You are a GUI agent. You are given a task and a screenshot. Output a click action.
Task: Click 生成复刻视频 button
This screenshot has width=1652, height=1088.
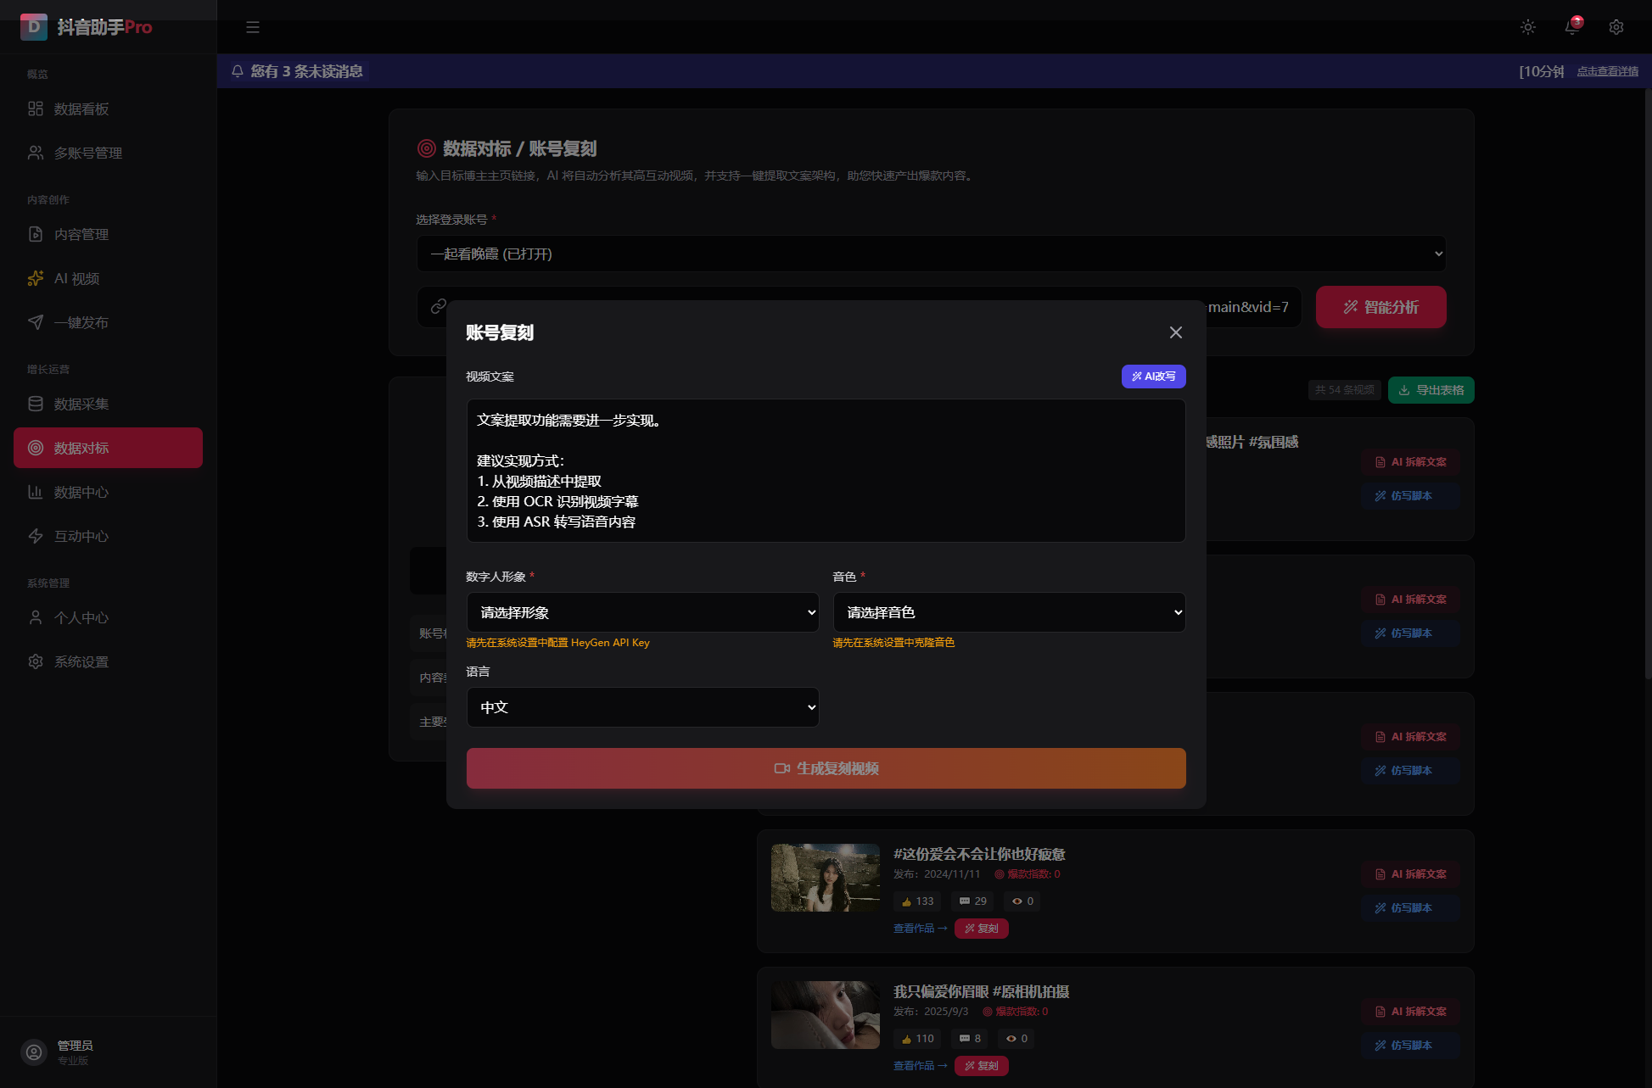click(x=826, y=768)
